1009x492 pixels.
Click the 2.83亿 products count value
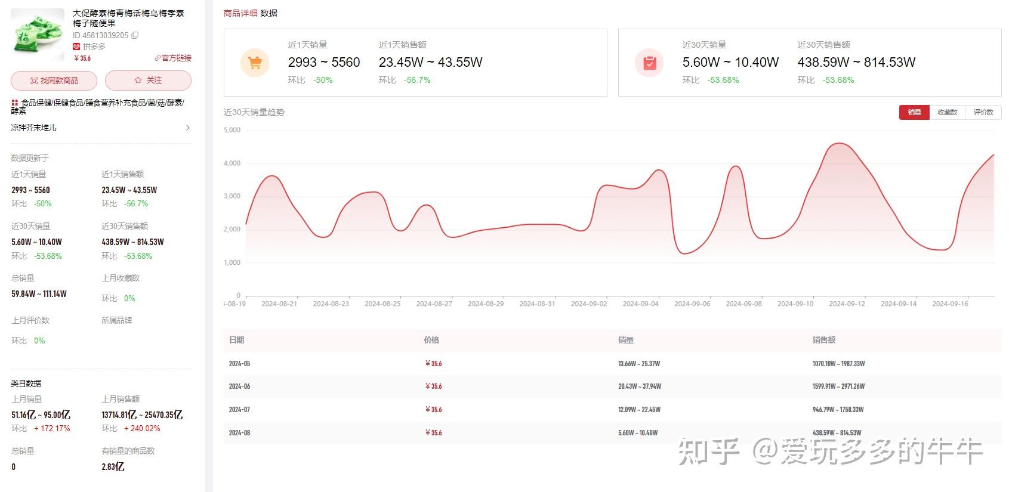(113, 467)
